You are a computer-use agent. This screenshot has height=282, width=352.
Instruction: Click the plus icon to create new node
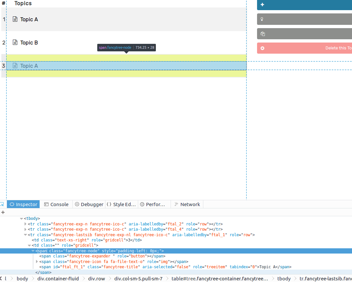point(3,212)
